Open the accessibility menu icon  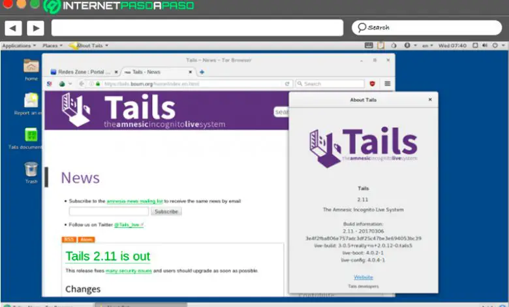click(407, 46)
